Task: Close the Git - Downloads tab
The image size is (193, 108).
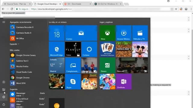Action: pyautogui.click(x=90, y=4)
